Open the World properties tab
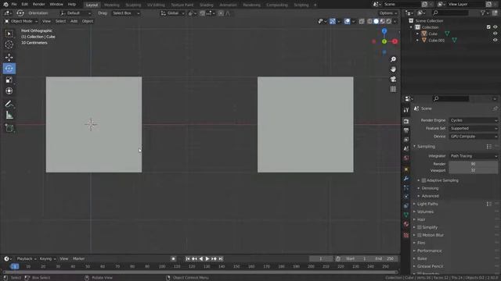501x281 pixels. pyautogui.click(x=406, y=158)
